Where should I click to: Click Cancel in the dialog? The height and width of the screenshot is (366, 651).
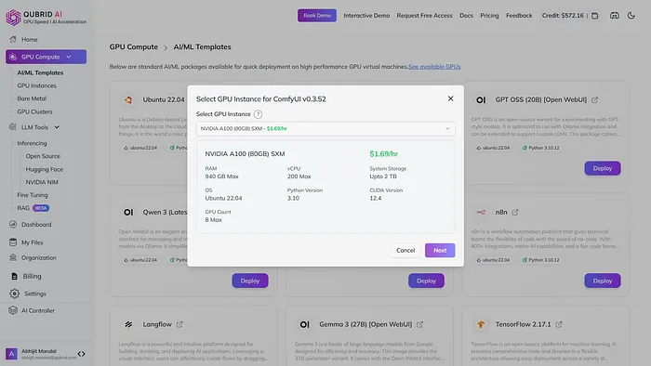pos(405,251)
